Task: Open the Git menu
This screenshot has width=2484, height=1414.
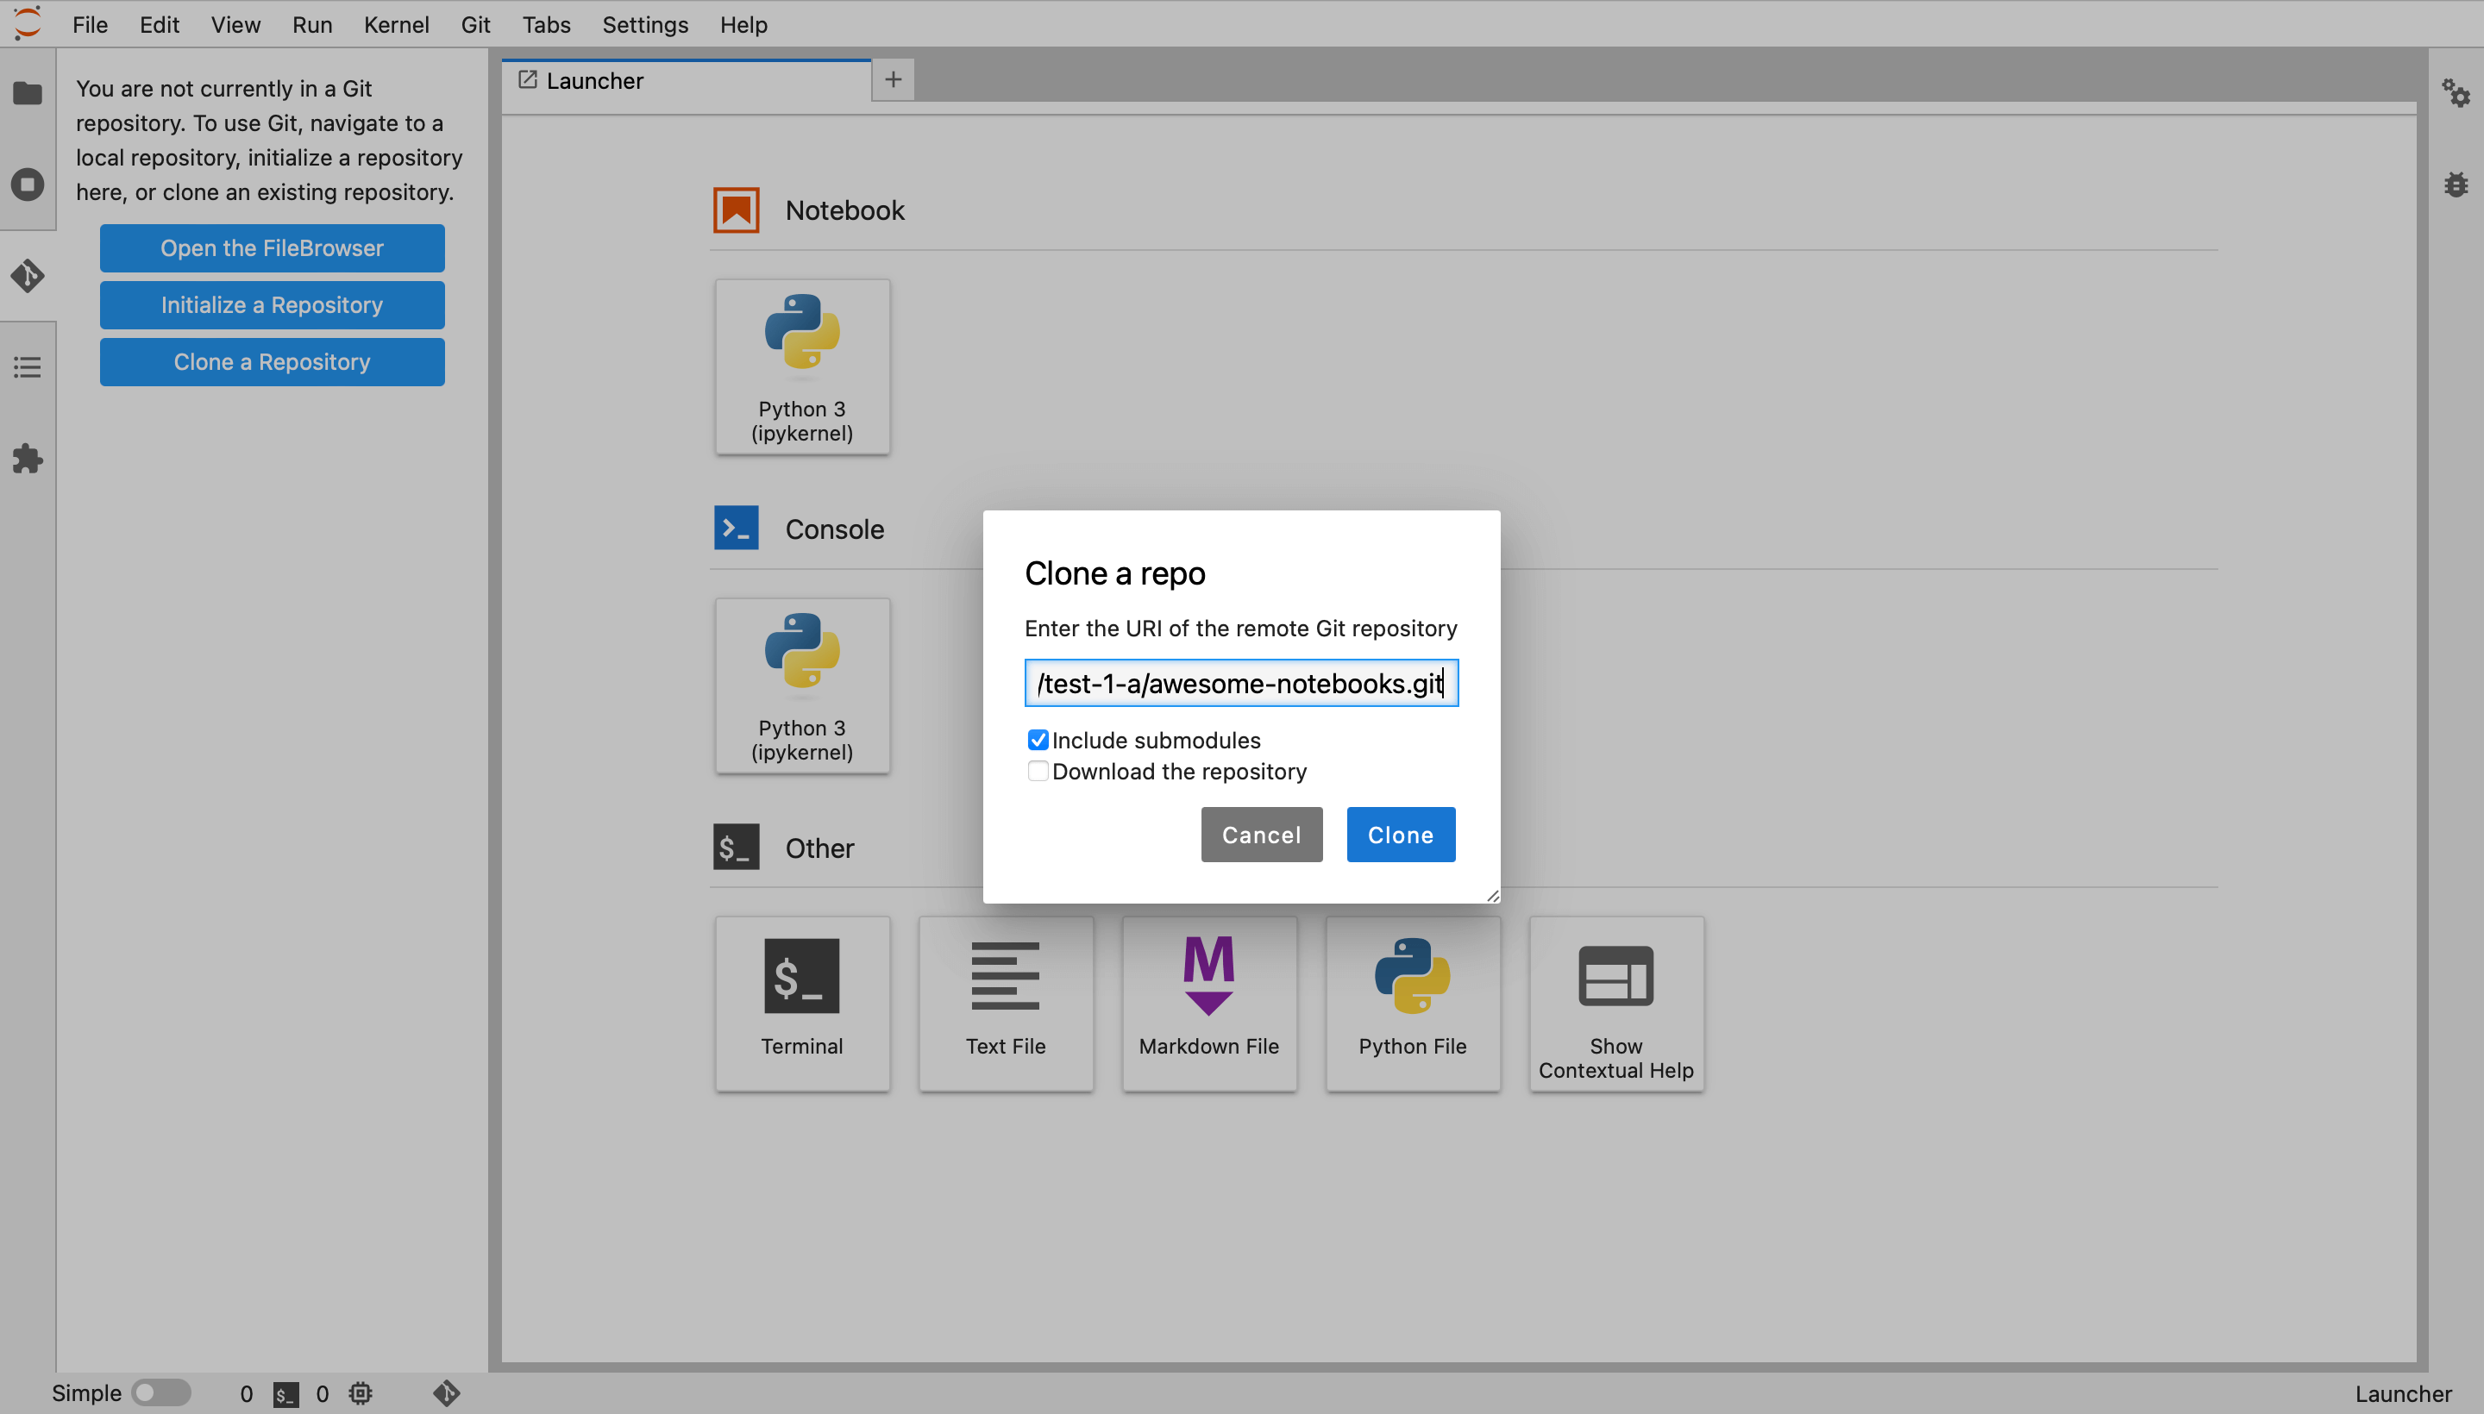Action: 475,24
